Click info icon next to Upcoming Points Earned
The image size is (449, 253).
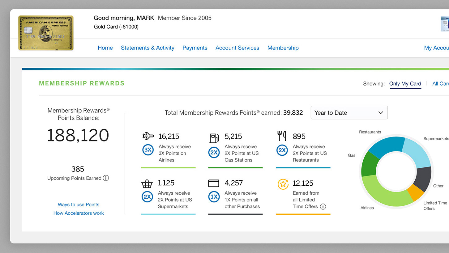[x=106, y=178]
